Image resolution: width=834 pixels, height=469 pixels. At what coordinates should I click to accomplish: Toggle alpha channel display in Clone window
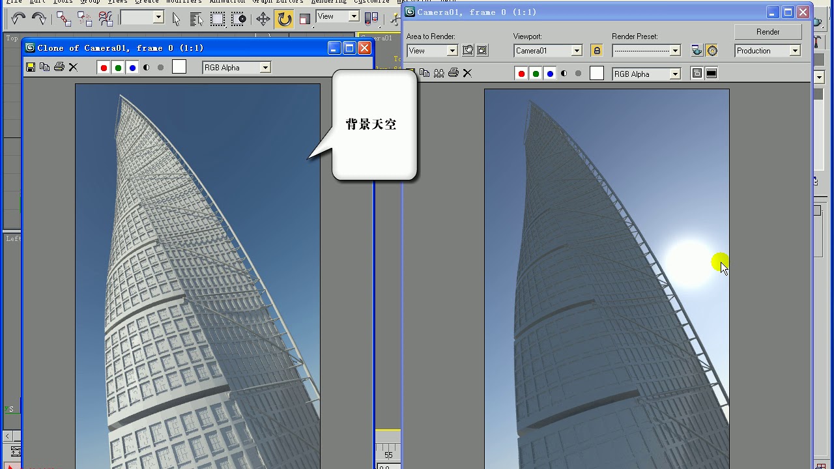point(147,67)
